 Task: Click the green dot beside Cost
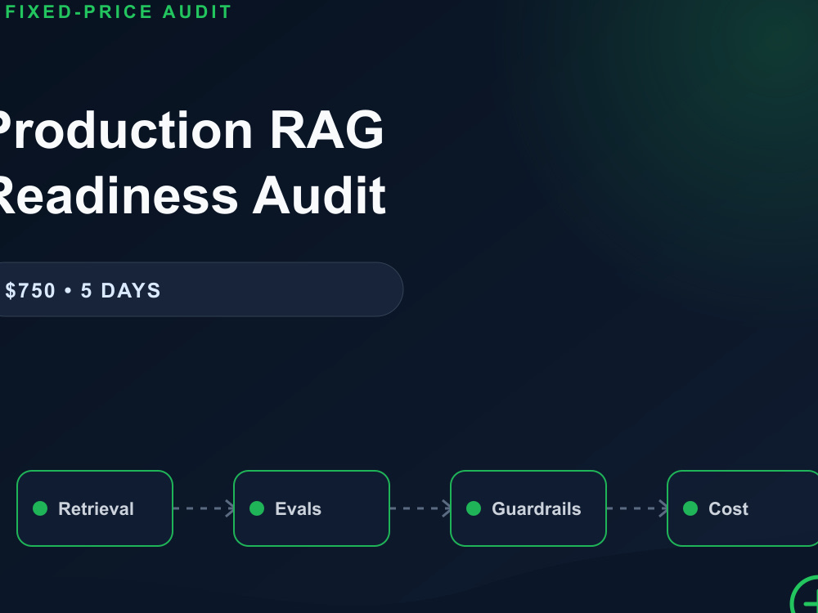pyautogui.click(x=690, y=508)
